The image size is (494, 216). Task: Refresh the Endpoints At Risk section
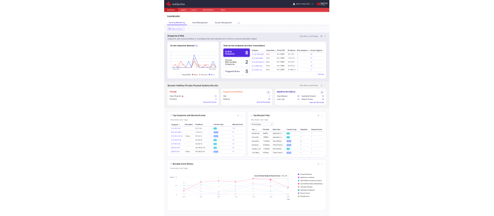pos(321,36)
